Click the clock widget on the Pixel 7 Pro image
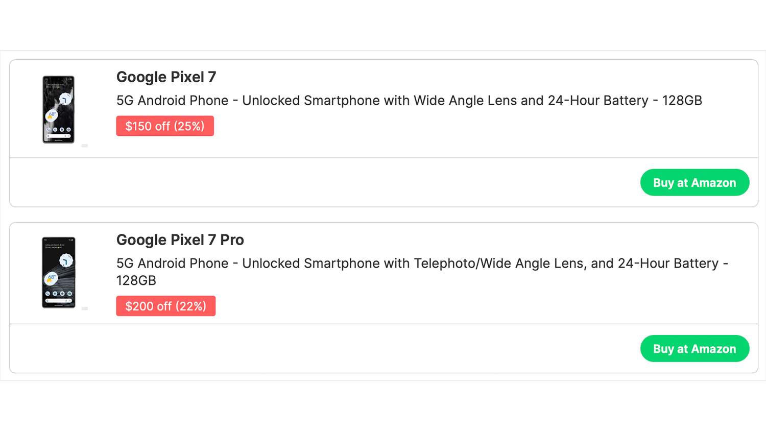Image resolution: width=766 pixels, height=431 pixels. click(x=65, y=261)
